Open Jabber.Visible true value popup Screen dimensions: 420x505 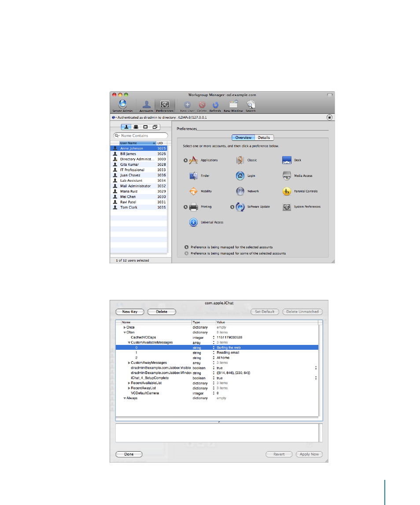[316, 368]
